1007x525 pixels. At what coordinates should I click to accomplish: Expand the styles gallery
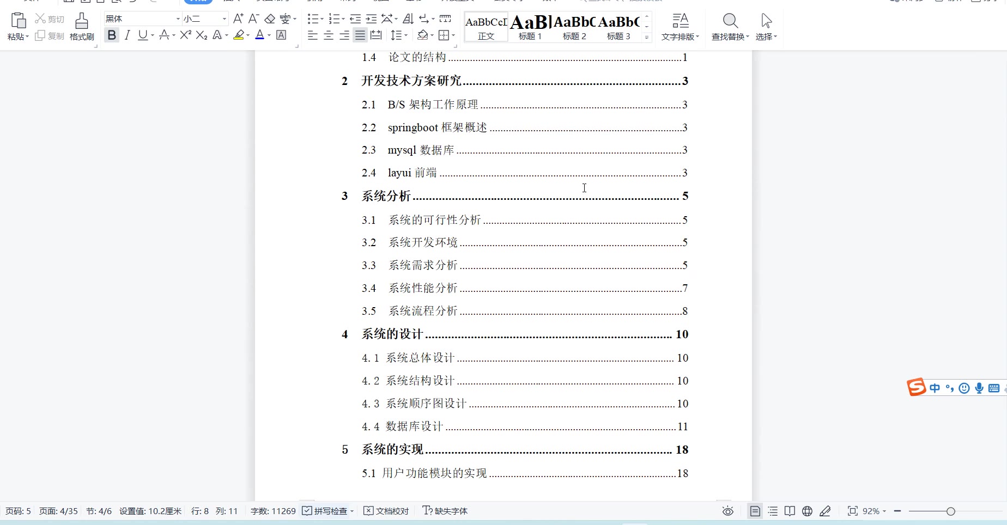tap(647, 37)
